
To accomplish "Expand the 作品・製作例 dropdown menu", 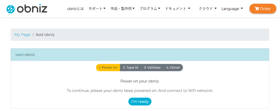I will (x=122, y=9).
